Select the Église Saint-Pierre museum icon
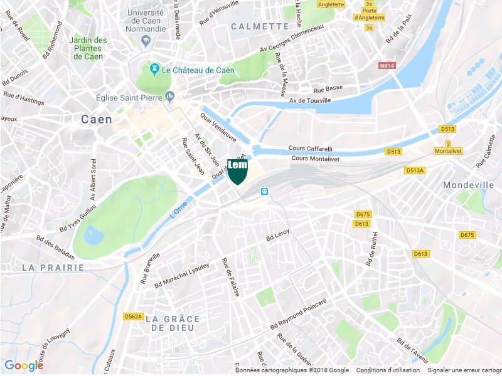The width and height of the screenshot is (502, 376). pos(169,97)
